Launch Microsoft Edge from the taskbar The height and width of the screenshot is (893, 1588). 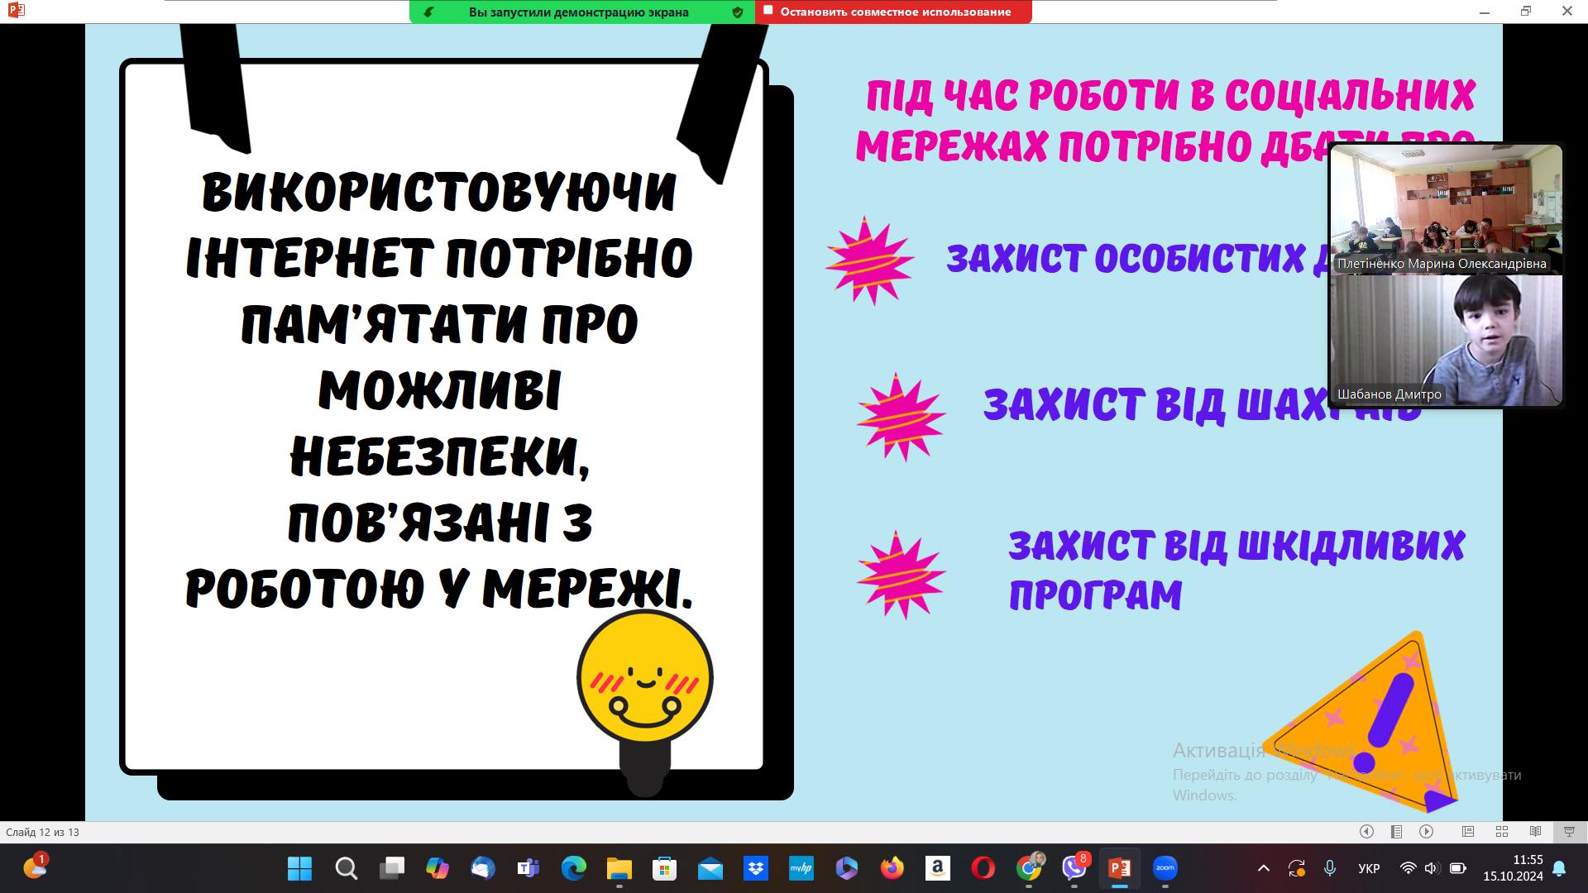coord(573,868)
